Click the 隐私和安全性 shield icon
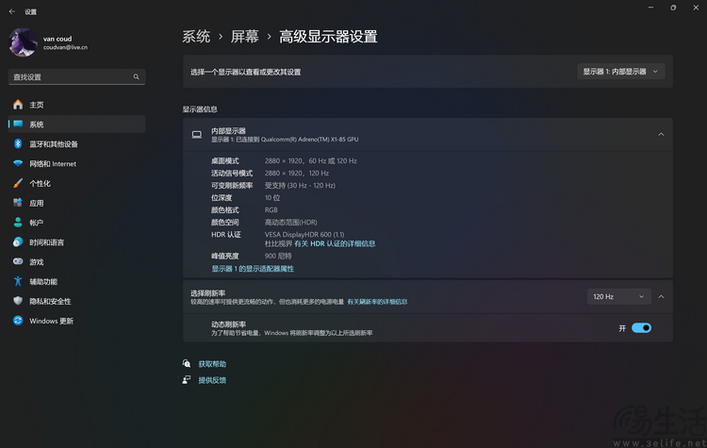Viewport: 707px width, 448px height. click(x=17, y=301)
